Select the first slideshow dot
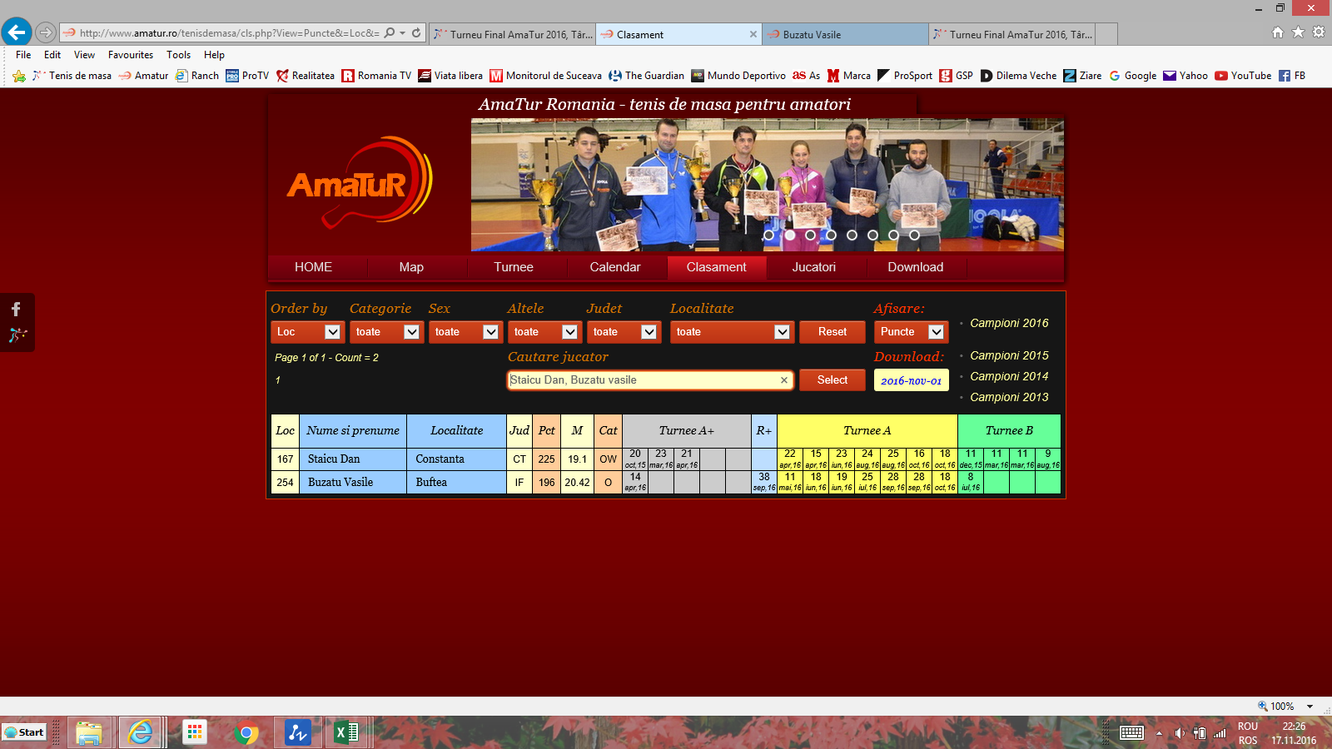Screen dimensions: 1332x749 pos(768,236)
